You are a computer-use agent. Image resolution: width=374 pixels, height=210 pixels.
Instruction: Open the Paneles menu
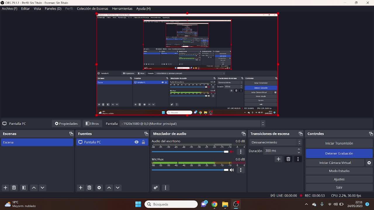[53, 8]
